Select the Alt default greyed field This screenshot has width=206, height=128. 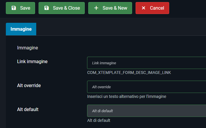146,111
